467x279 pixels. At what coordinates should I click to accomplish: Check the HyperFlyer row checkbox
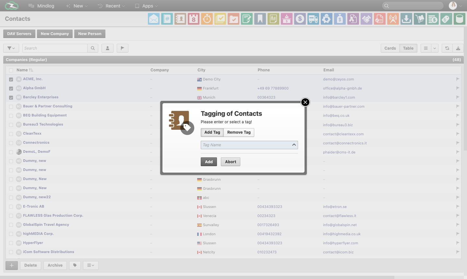pos(11,243)
